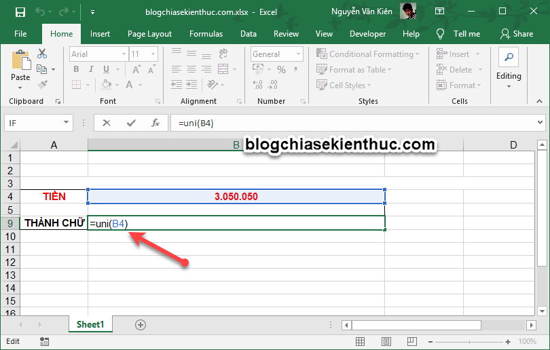Click Ribbon Display Options icon
The height and width of the screenshot is (350, 550).
point(439,12)
